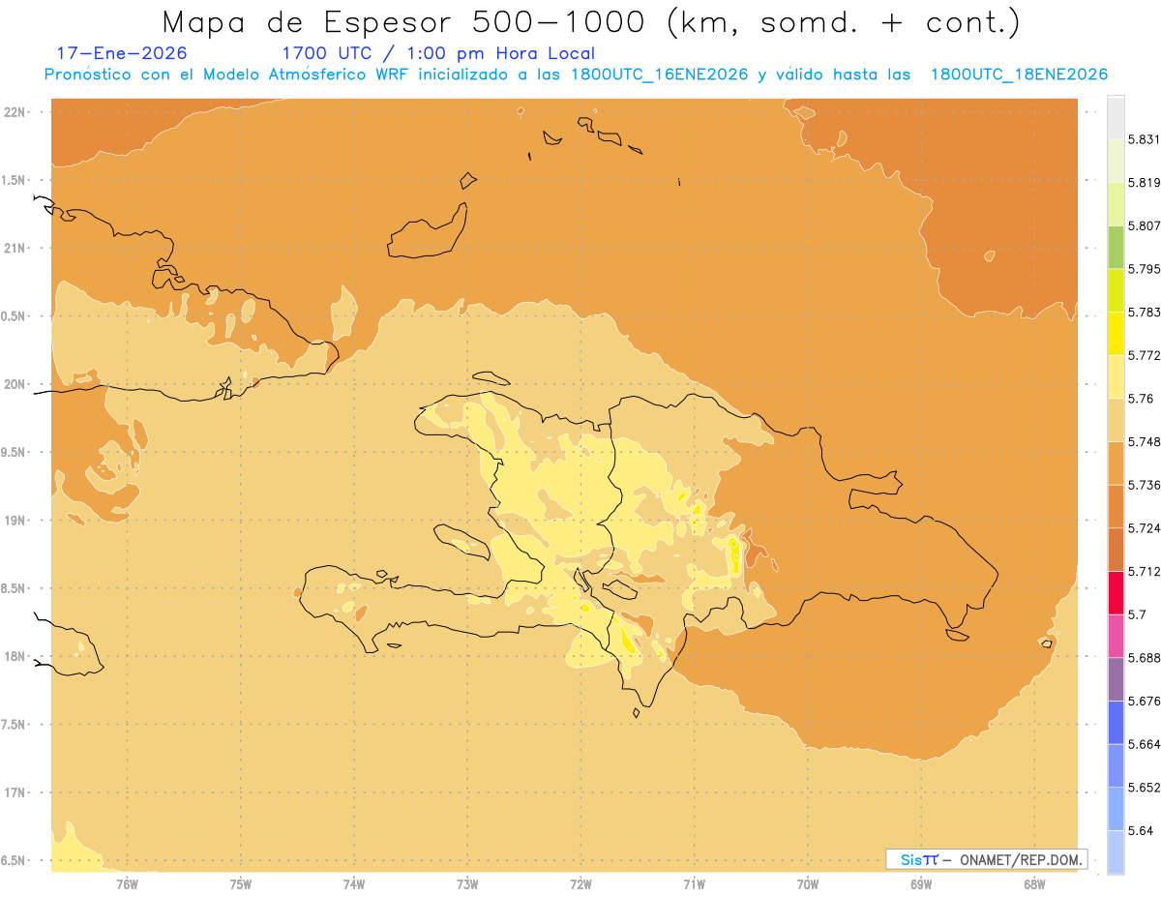Click the latitude label 21N
The image size is (1161, 897).
point(15,249)
